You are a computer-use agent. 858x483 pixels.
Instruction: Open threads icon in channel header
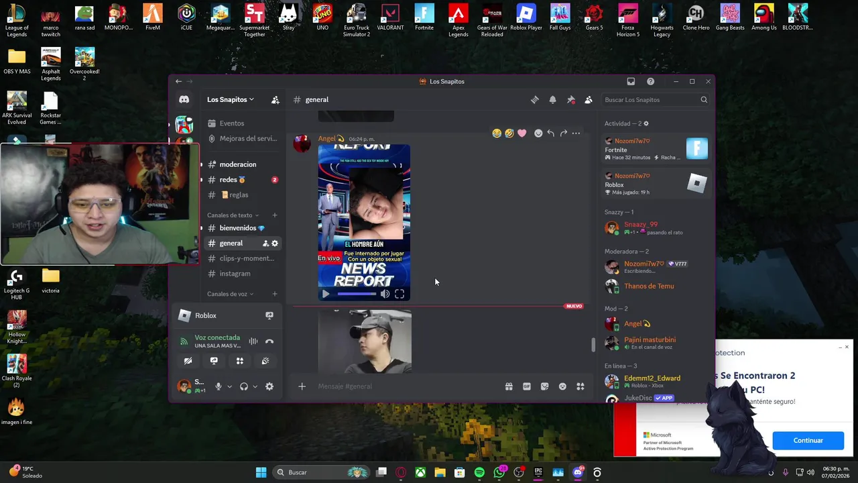pos(534,99)
